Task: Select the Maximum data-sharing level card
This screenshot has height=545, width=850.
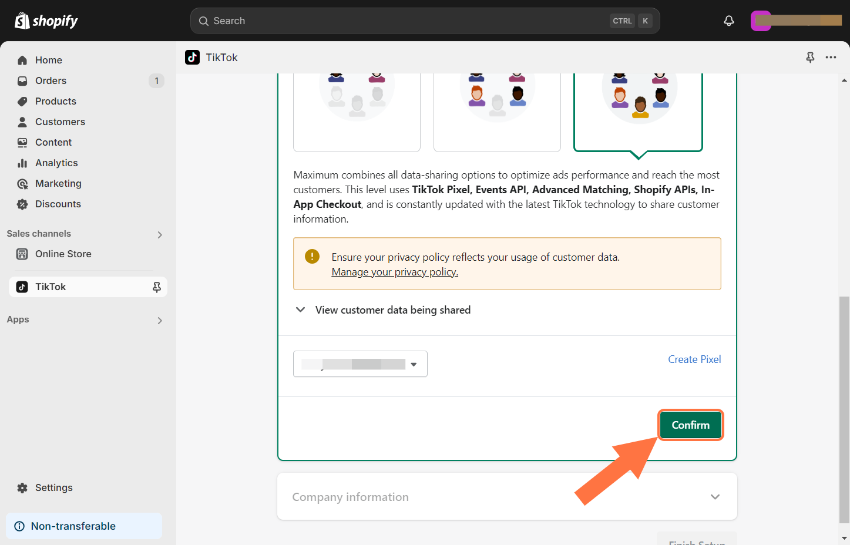Action: pos(638,112)
